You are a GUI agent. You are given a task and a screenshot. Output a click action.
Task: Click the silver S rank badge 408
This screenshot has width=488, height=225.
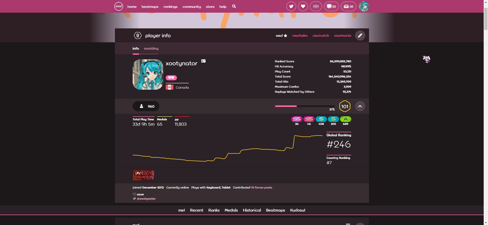(x=321, y=119)
